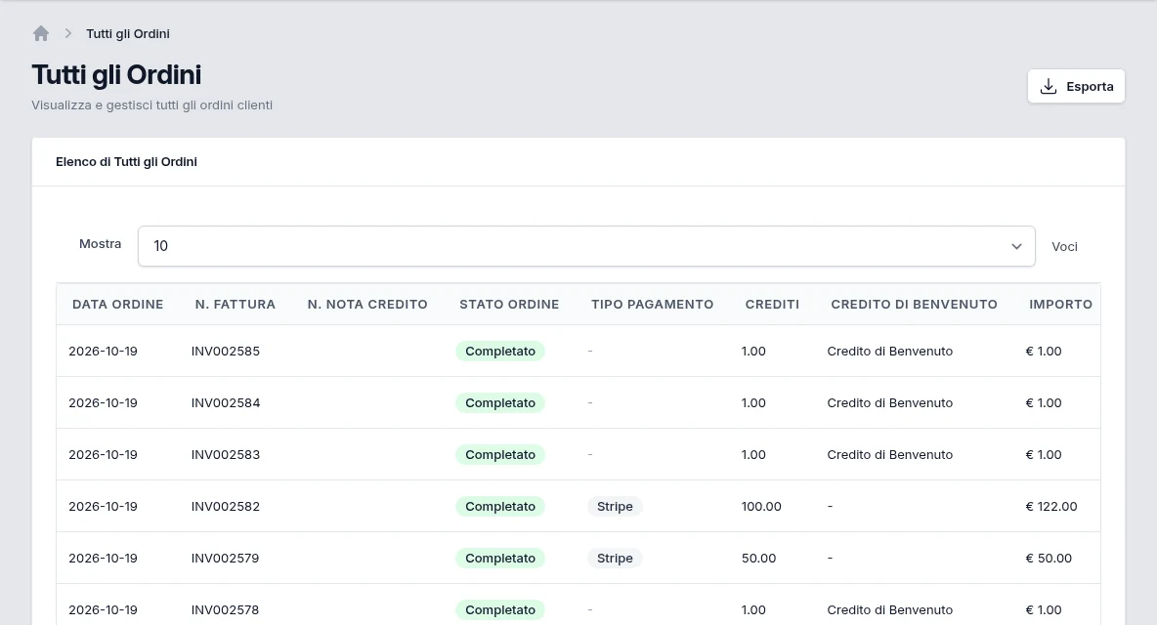Select invoice number INV002584
This screenshot has width=1157, height=625.
(226, 403)
